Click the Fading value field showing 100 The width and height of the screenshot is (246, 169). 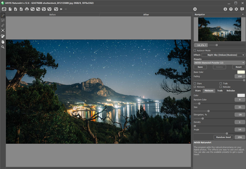(240, 76)
